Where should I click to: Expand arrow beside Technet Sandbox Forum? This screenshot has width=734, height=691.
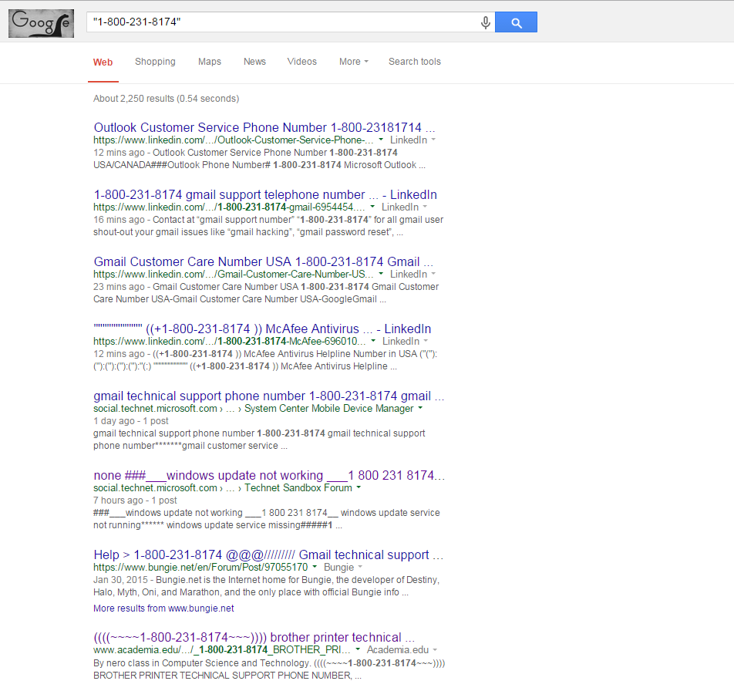click(359, 487)
